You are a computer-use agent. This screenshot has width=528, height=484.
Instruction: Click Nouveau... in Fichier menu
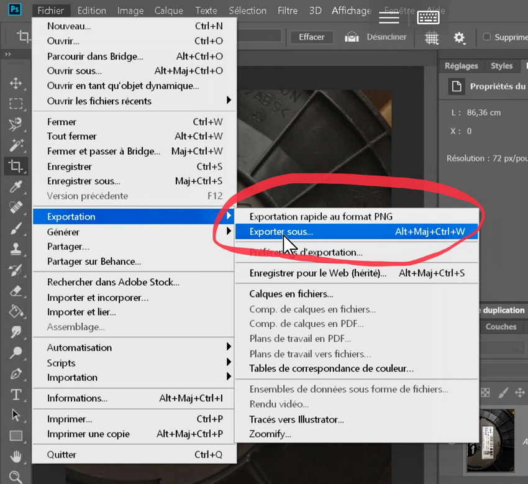134,26
